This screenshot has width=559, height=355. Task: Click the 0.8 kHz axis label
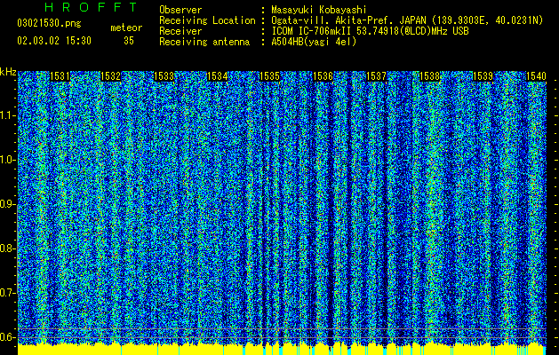pos(6,248)
